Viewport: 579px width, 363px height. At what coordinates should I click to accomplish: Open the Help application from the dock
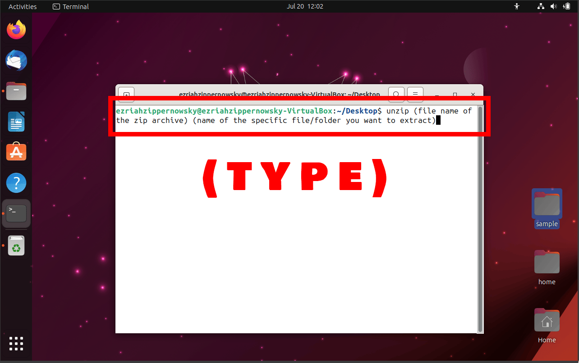coord(16,183)
